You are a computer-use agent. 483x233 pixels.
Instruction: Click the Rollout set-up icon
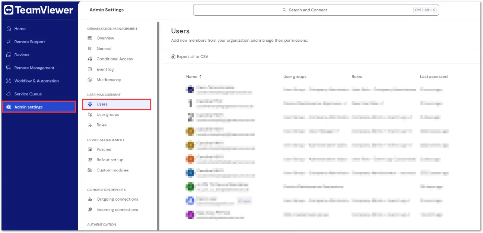[x=90, y=160]
